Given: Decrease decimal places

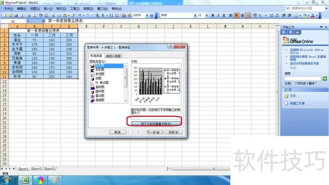Looking at the screenshot, I should [x=277, y=15].
